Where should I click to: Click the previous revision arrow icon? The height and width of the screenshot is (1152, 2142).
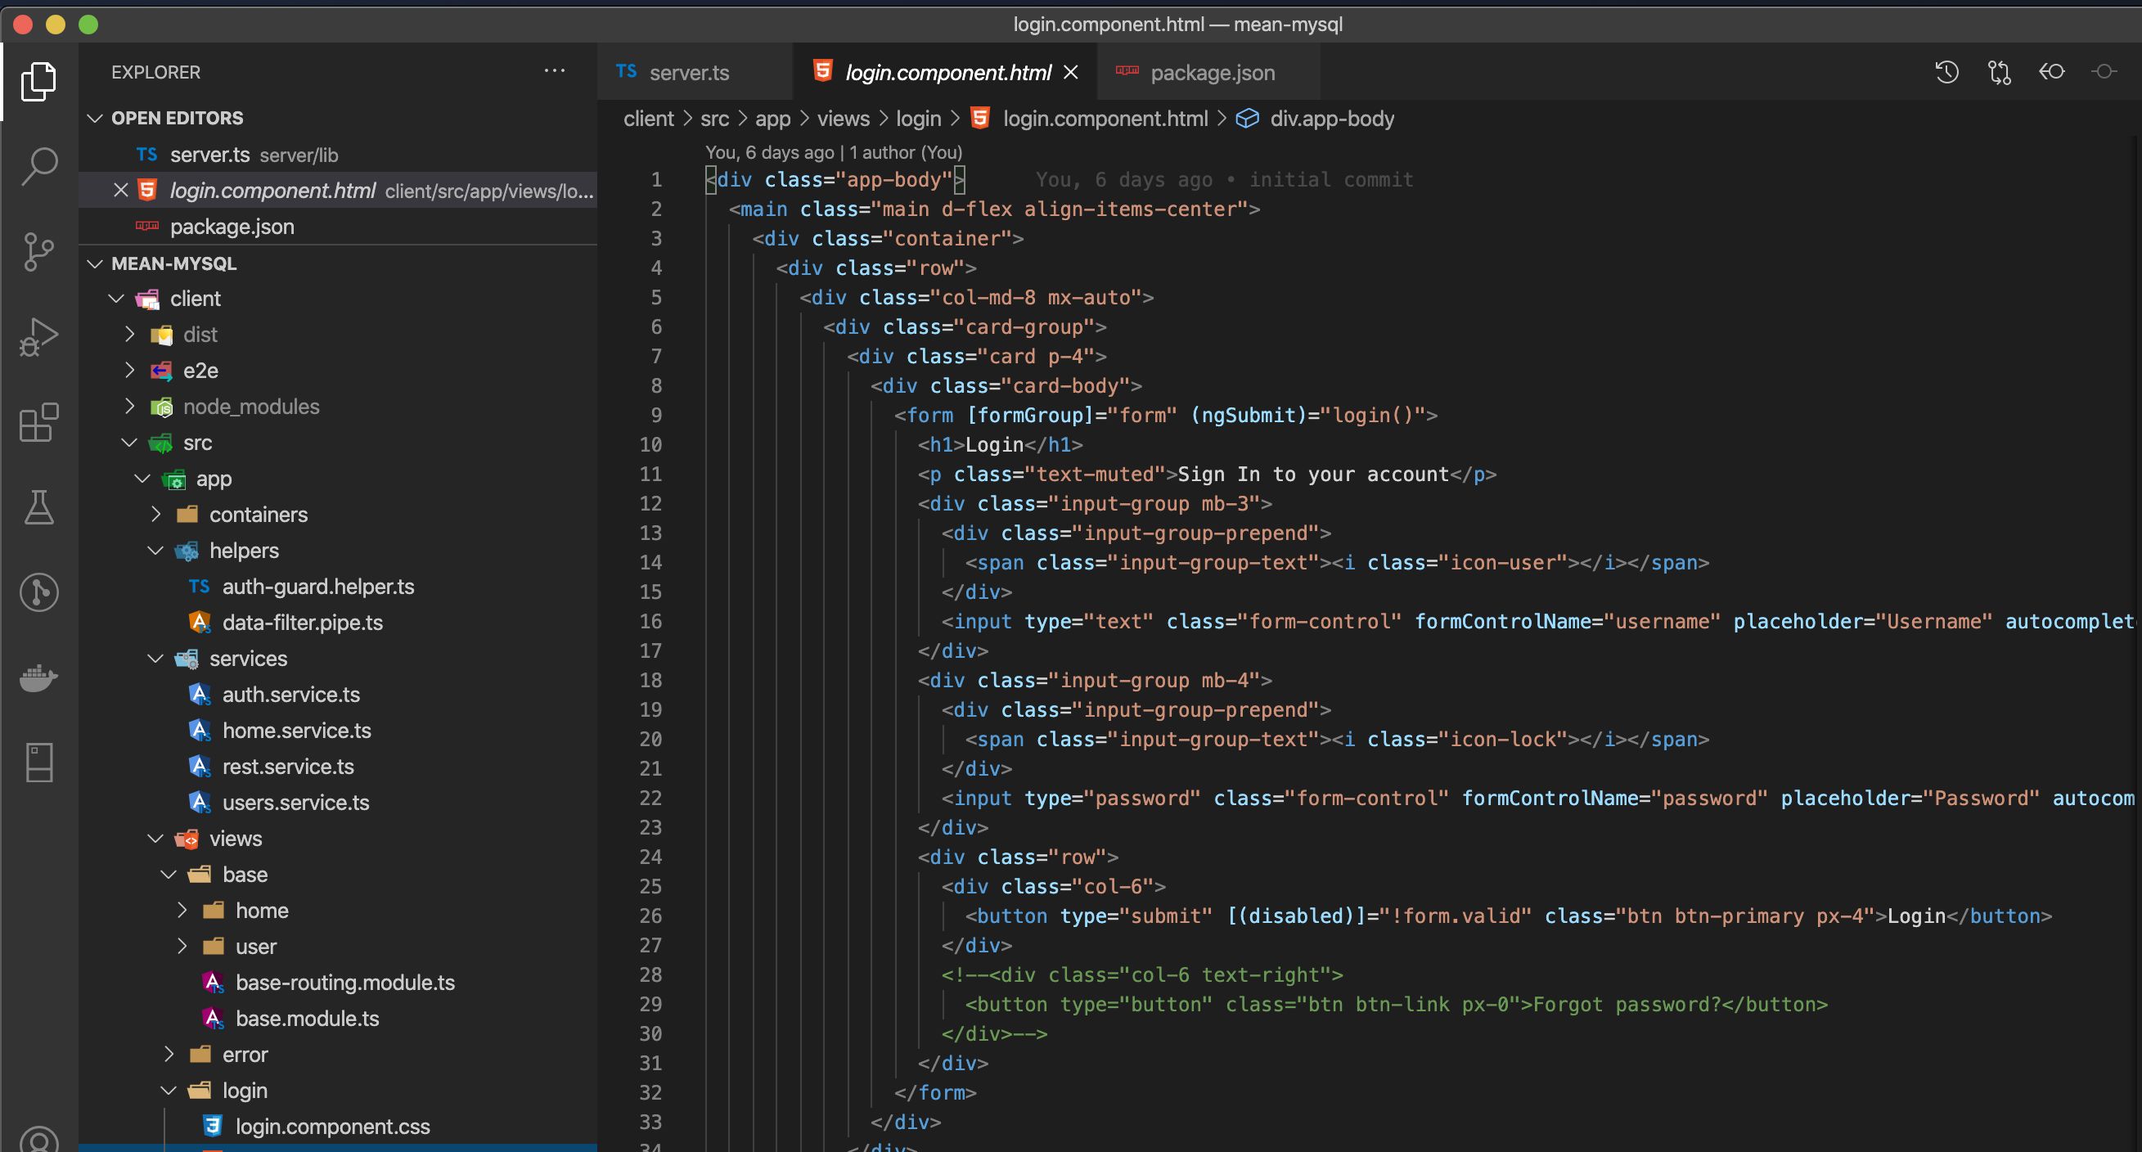pyautogui.click(x=2051, y=72)
